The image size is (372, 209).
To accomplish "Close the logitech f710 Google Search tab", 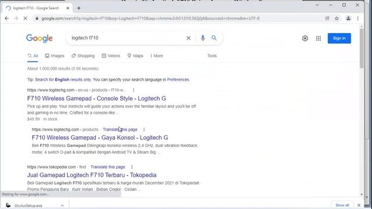I will (x=67, y=8).
